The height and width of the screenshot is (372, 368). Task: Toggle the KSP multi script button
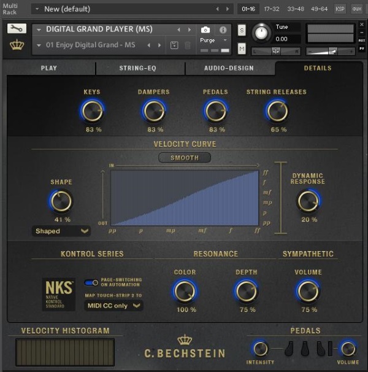click(x=340, y=9)
